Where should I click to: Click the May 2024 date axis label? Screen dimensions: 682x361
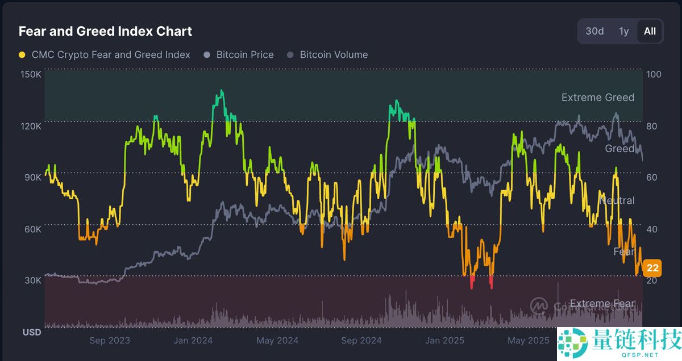click(277, 341)
